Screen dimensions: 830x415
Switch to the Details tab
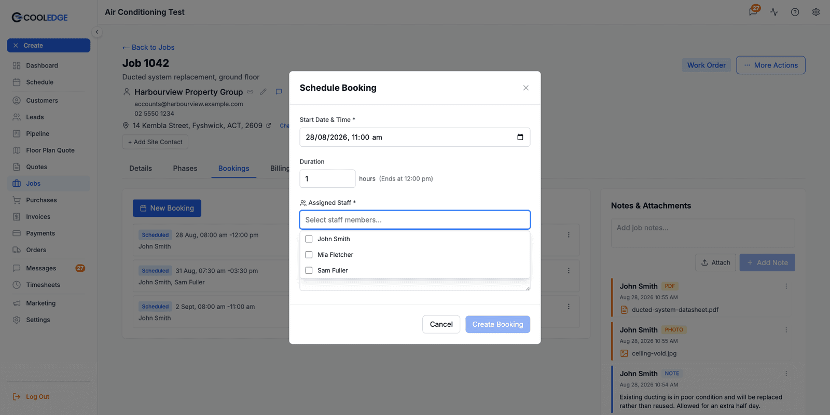coord(141,169)
